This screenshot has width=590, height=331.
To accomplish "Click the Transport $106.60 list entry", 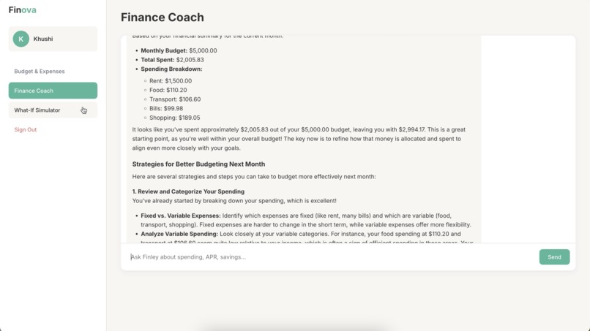I will point(175,99).
